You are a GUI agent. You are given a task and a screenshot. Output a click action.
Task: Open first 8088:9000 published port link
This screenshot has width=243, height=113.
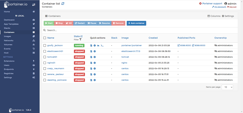tap(184, 46)
